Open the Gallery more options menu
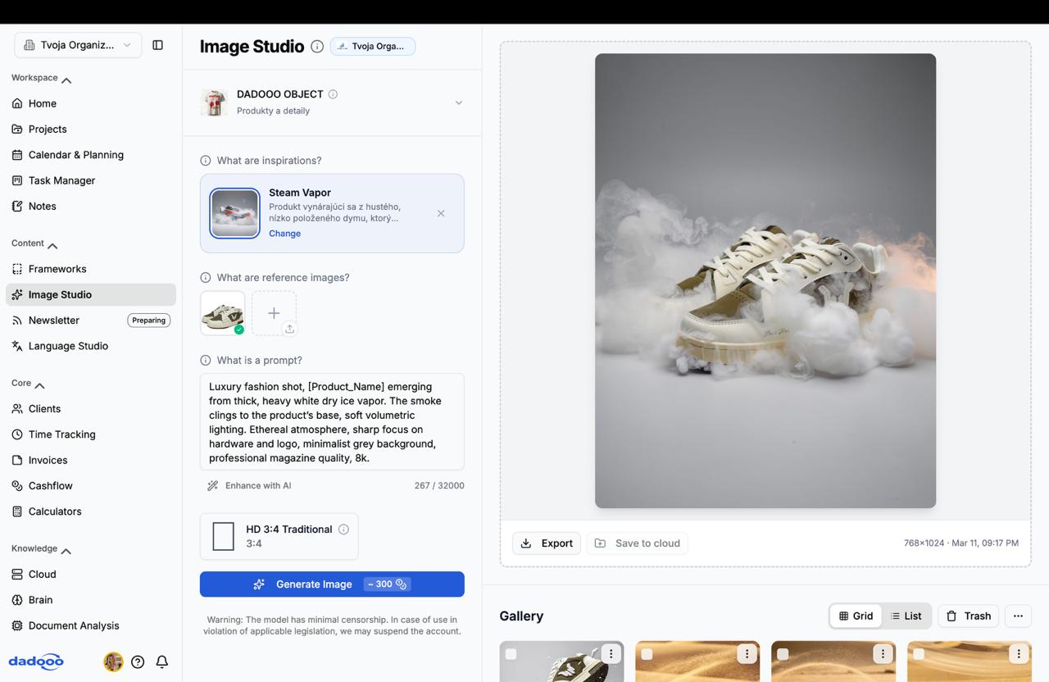This screenshot has width=1049, height=682. (x=1018, y=616)
